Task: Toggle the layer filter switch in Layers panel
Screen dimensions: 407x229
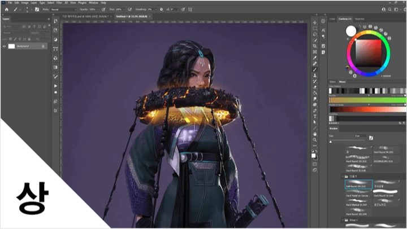Action: click(49, 25)
